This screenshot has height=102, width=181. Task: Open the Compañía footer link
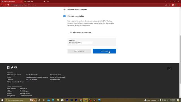click(x=10, y=79)
